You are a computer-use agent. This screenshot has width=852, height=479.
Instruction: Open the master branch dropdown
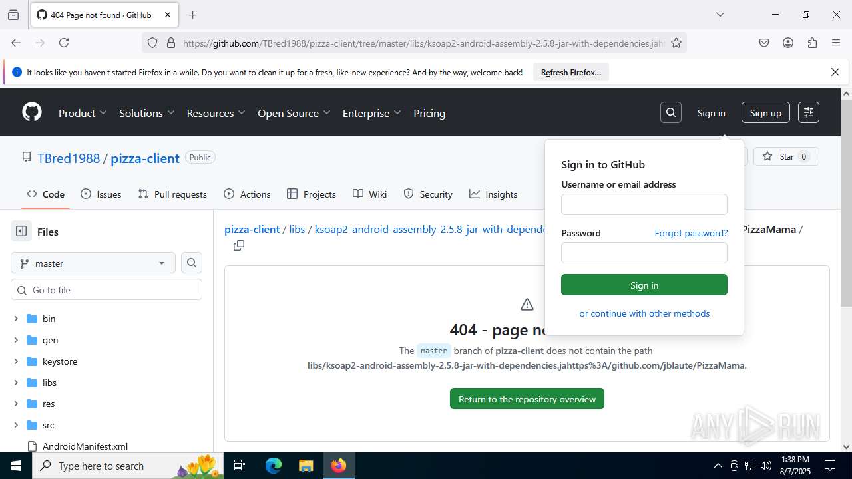(93, 263)
